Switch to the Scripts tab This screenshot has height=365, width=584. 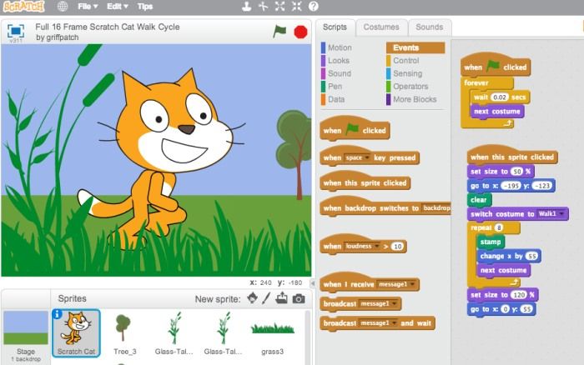(335, 27)
